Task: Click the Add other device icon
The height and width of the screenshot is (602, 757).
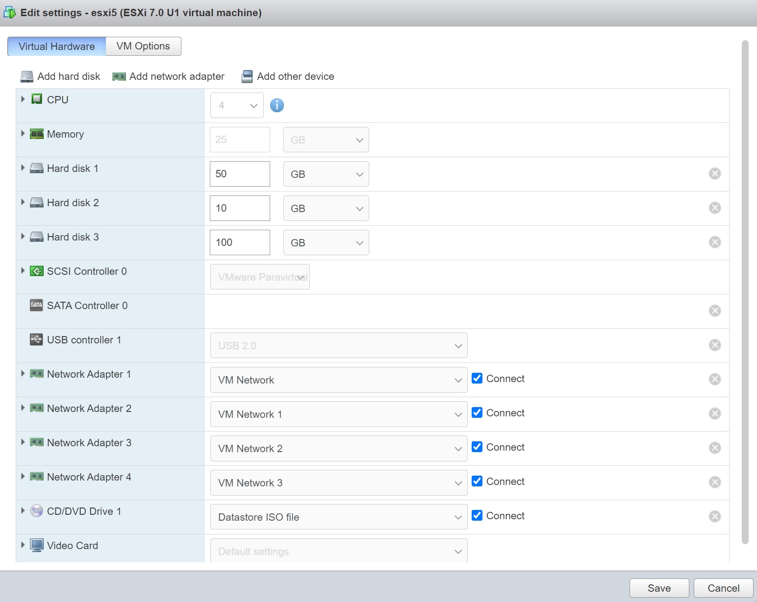Action: [x=247, y=77]
